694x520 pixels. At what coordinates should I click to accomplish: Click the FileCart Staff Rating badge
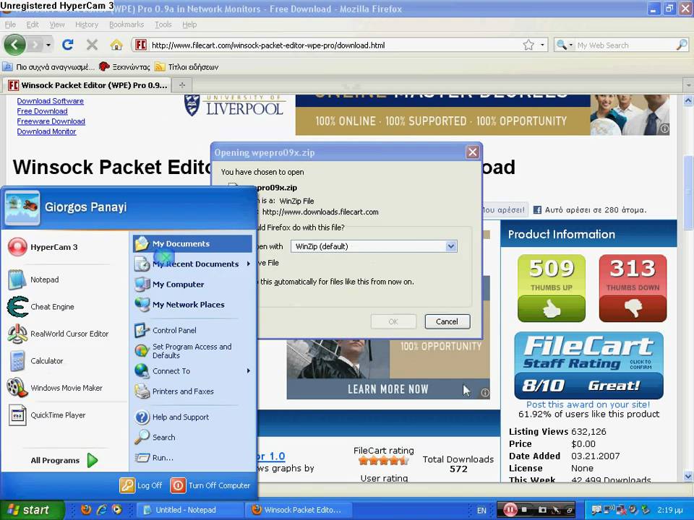[588, 365]
